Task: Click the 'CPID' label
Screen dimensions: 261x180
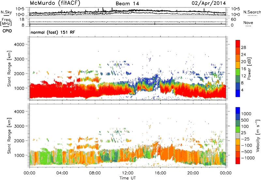Action: point(7,31)
